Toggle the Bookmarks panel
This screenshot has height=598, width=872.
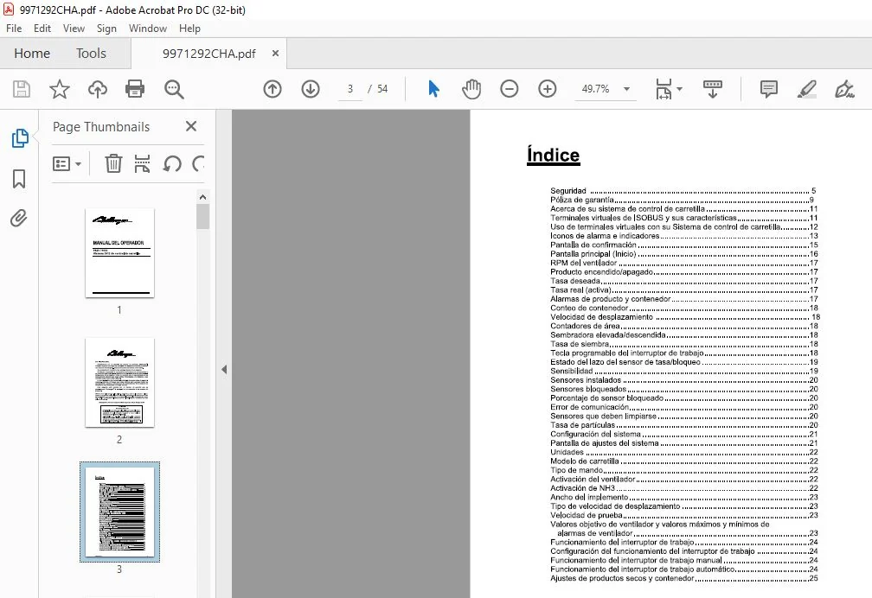pyautogui.click(x=19, y=179)
